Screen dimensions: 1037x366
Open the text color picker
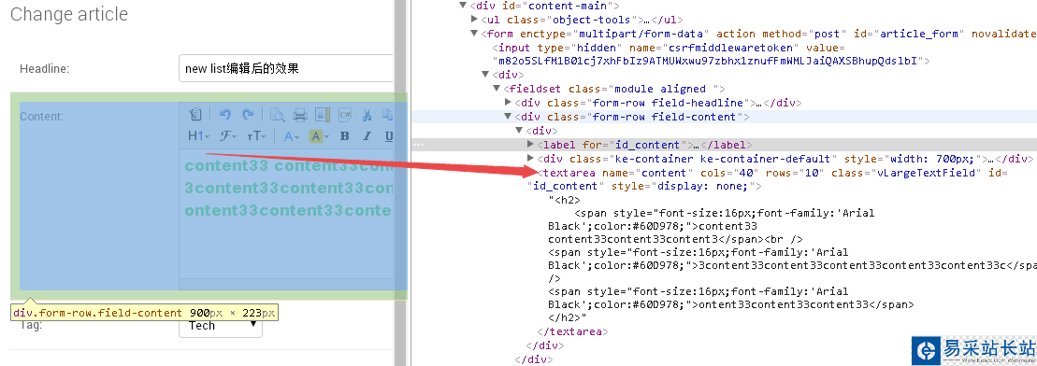coord(292,136)
